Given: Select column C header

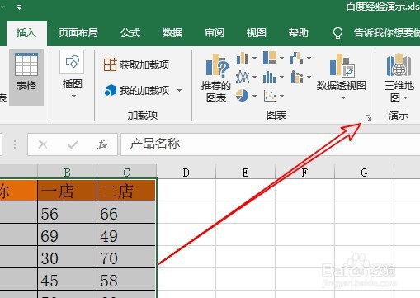Looking at the screenshot, I should (x=126, y=173).
